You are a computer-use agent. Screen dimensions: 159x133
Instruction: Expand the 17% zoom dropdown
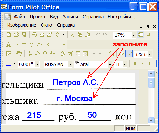click(x=134, y=35)
